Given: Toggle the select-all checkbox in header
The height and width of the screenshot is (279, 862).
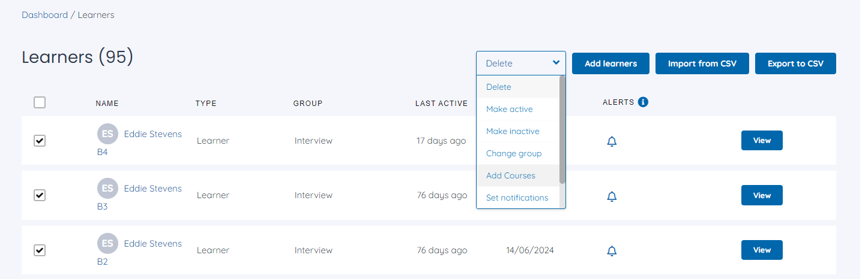Looking at the screenshot, I should coord(40,102).
